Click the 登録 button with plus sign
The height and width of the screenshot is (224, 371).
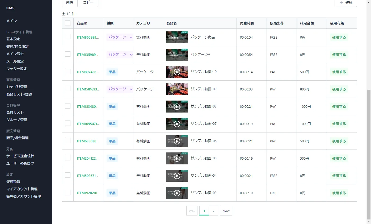pyautogui.click(x=345, y=3)
